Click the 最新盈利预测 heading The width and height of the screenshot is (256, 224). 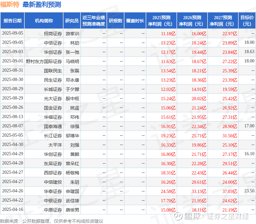[x=42, y=4]
